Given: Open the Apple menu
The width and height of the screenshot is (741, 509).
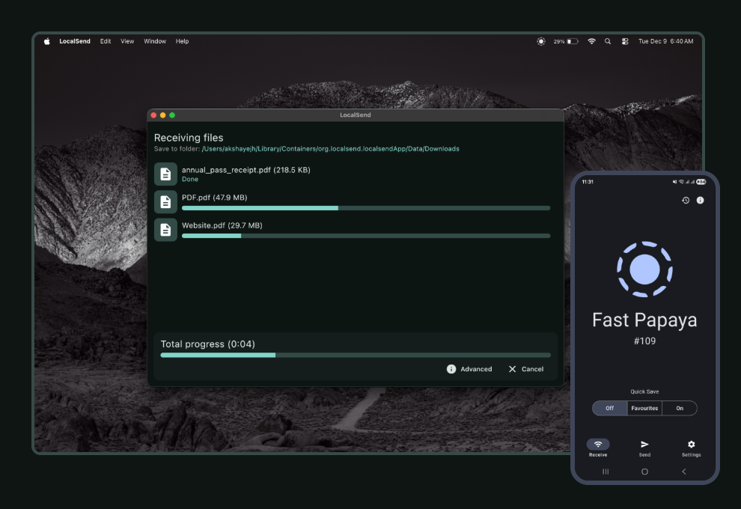Looking at the screenshot, I should (x=47, y=41).
